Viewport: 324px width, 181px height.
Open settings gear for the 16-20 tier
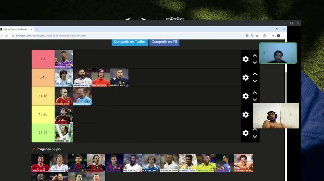246,115
